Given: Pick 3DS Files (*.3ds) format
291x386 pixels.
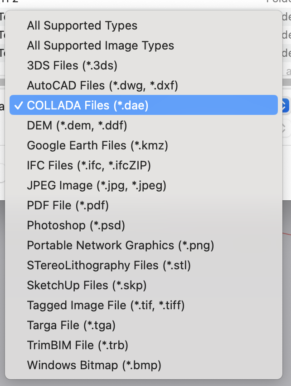Looking at the screenshot, I should (x=72, y=65).
